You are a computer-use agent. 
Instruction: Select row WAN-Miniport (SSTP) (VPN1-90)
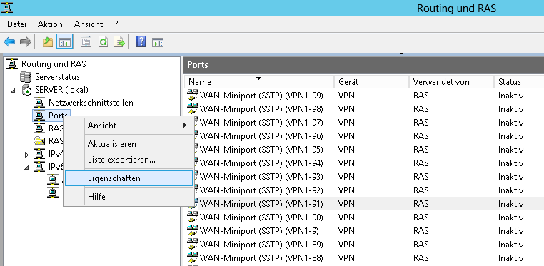pos(364,218)
